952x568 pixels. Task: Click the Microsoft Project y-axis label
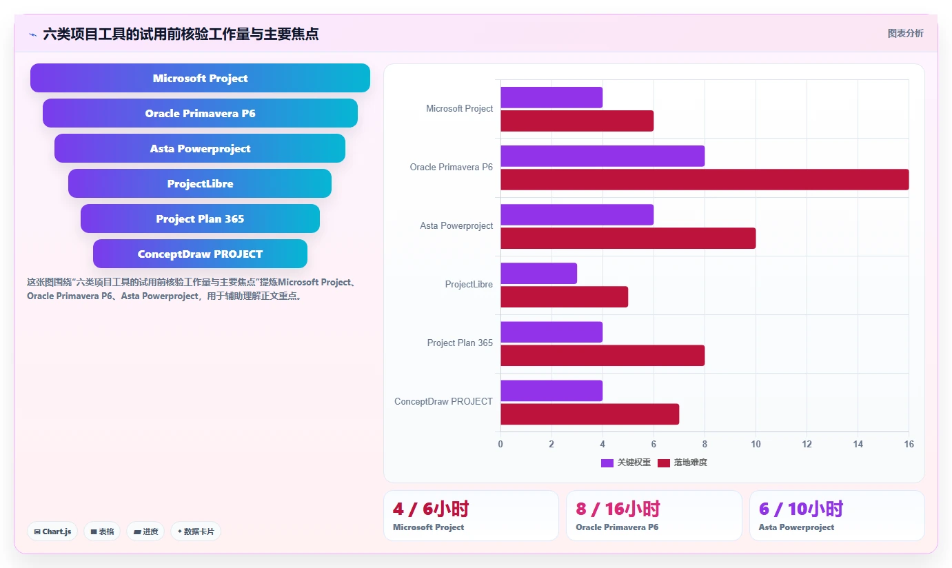tap(459, 108)
